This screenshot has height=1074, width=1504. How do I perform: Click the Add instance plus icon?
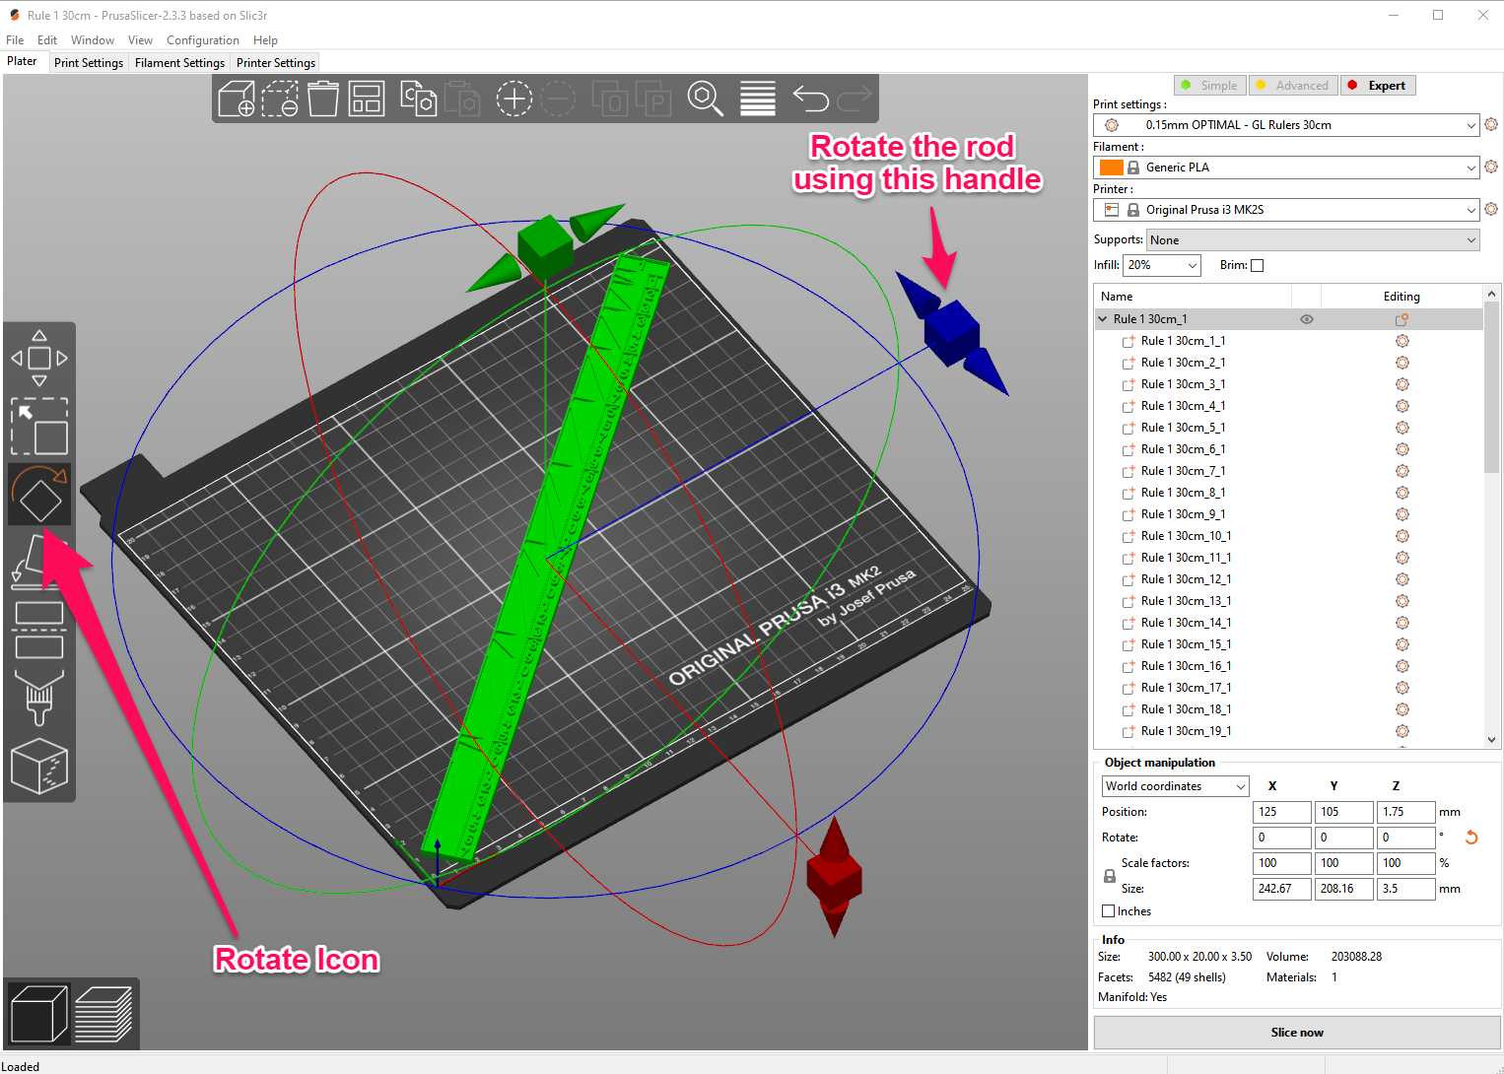(x=513, y=99)
